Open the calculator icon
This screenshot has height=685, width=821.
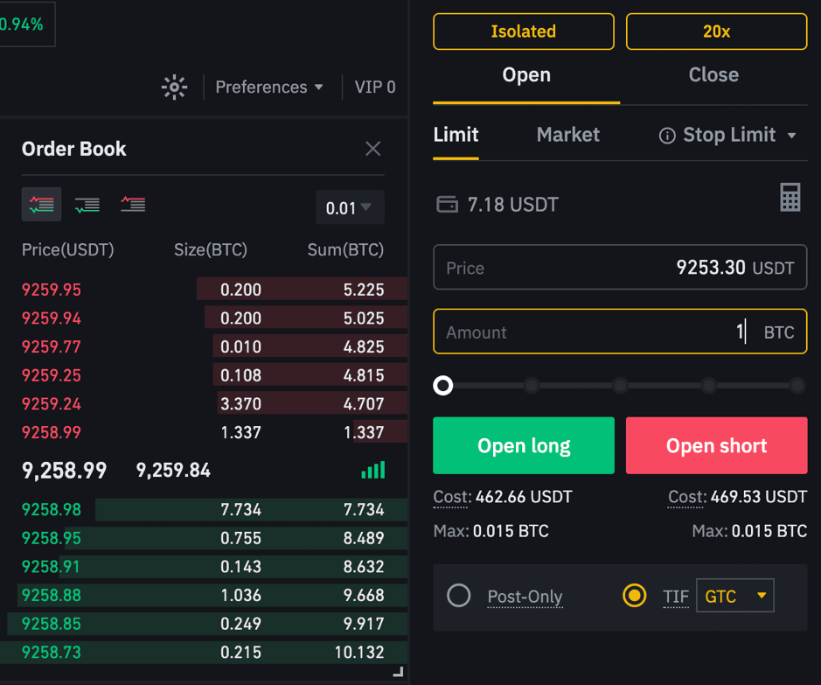coord(790,198)
